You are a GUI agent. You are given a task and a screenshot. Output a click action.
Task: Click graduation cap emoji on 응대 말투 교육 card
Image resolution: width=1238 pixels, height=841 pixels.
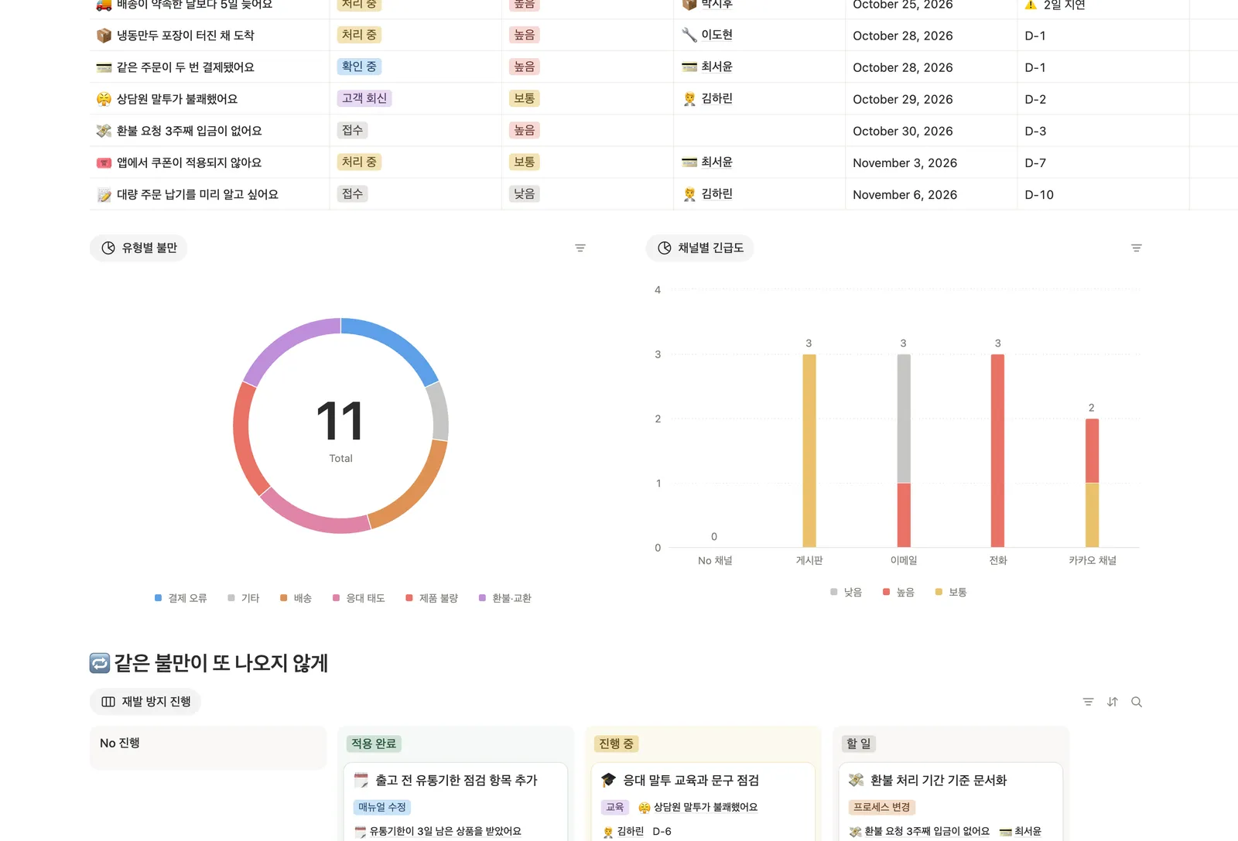point(608,780)
